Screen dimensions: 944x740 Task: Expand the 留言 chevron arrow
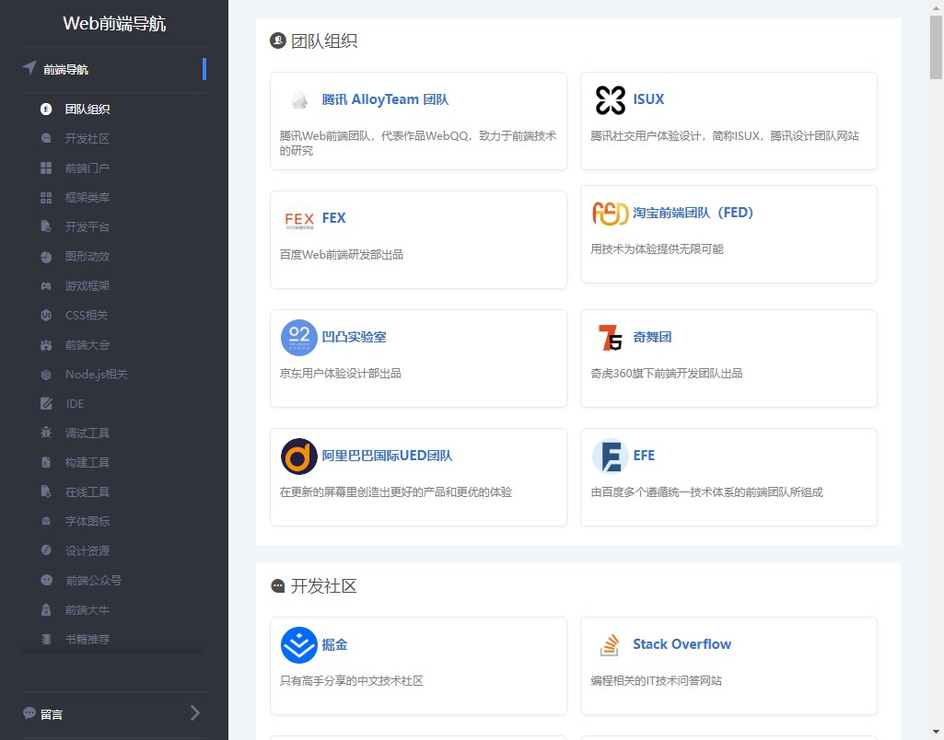pos(195,713)
